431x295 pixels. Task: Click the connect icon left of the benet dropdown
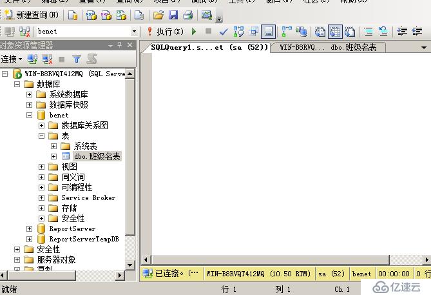click(x=10, y=32)
